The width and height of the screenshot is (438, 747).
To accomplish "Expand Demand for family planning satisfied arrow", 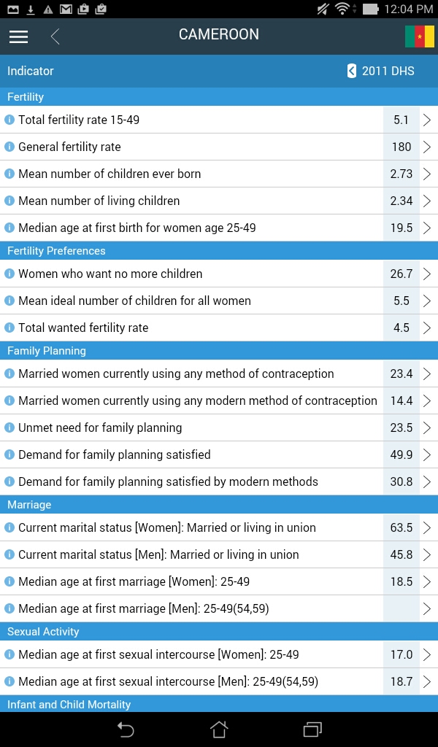I will 427,454.
